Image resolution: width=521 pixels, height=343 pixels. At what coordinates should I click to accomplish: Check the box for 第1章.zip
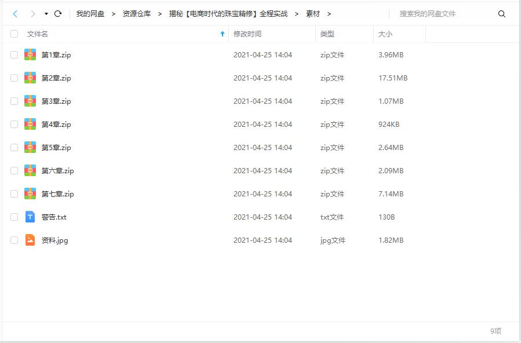tap(14, 55)
